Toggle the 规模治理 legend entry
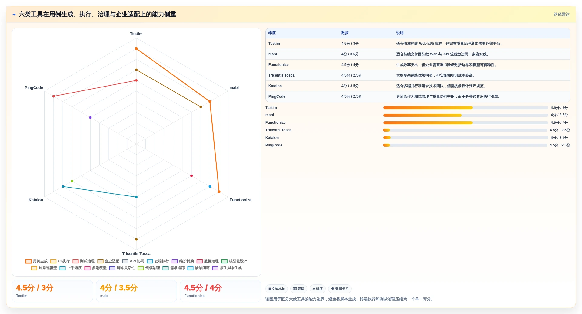This screenshot has height=314, width=582. [149, 268]
